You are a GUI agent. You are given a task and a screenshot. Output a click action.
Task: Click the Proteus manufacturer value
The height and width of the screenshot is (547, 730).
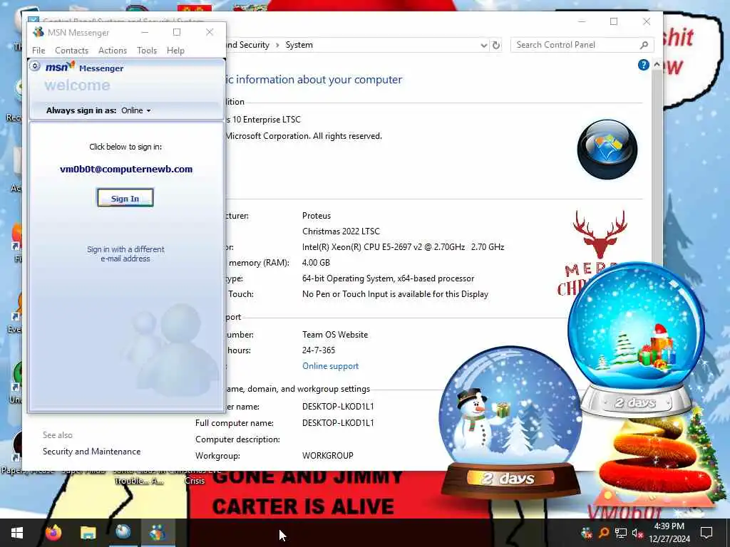317,216
